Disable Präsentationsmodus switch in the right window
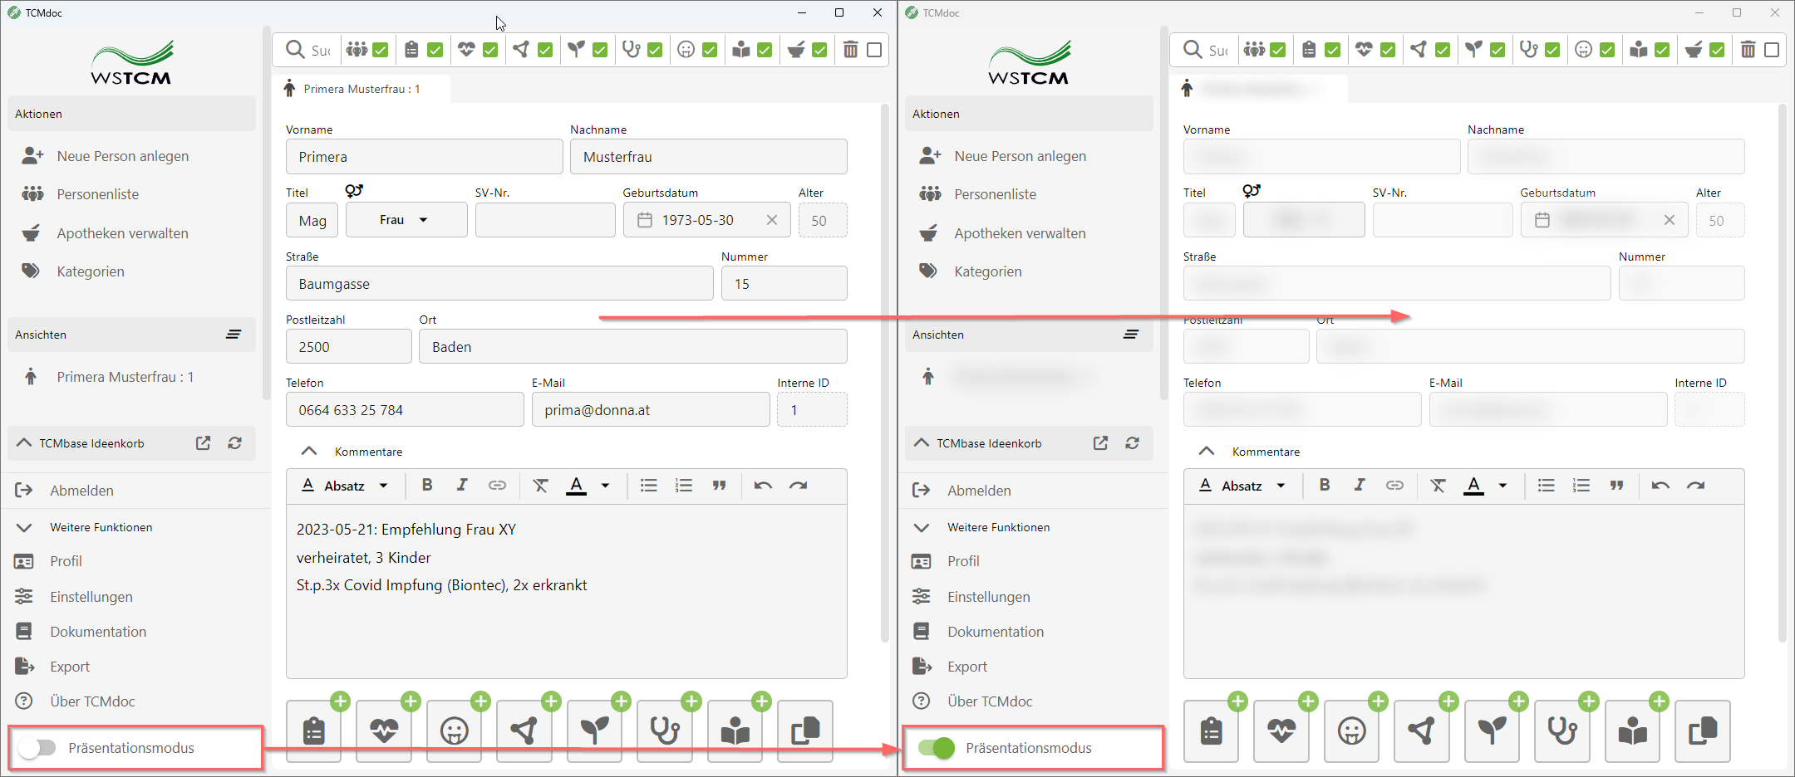The image size is (1795, 777). 936,748
